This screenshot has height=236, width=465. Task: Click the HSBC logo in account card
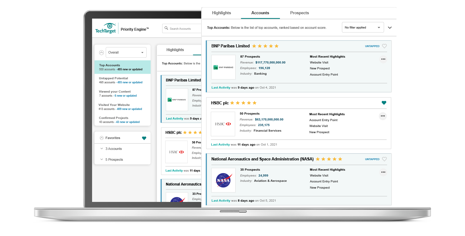point(223,124)
